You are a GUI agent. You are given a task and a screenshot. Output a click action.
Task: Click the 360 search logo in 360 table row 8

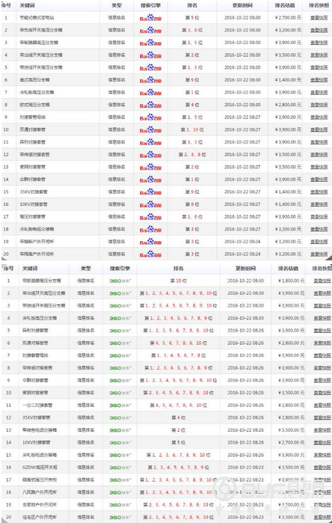pyautogui.click(x=120, y=368)
